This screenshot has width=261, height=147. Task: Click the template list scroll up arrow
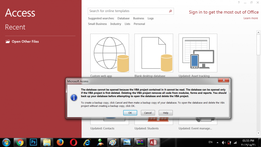[x=258, y=32]
